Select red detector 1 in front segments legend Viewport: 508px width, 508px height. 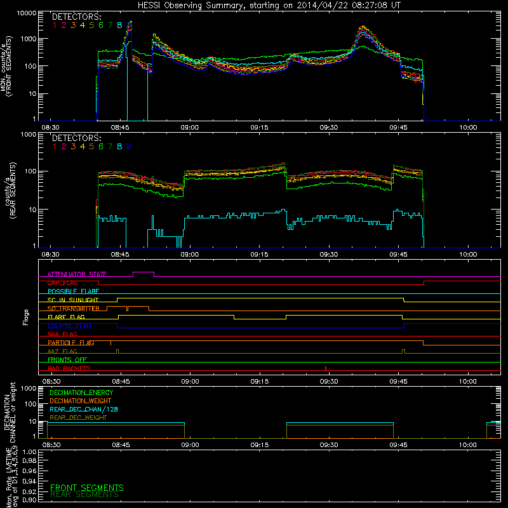(x=55, y=25)
